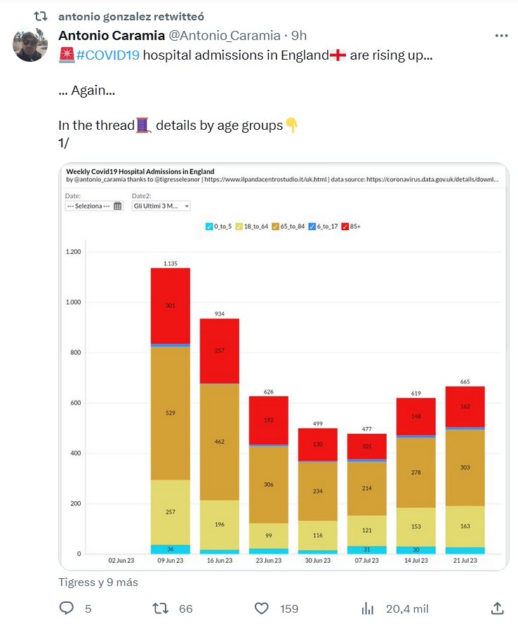Open the tweet view analytics icon

pos(366,608)
